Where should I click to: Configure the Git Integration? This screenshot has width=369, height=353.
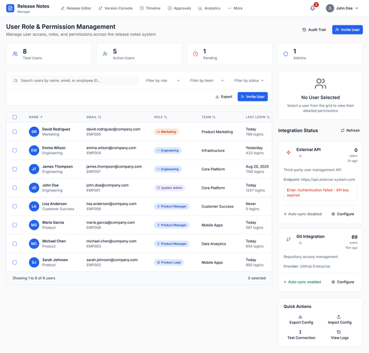[343, 282]
